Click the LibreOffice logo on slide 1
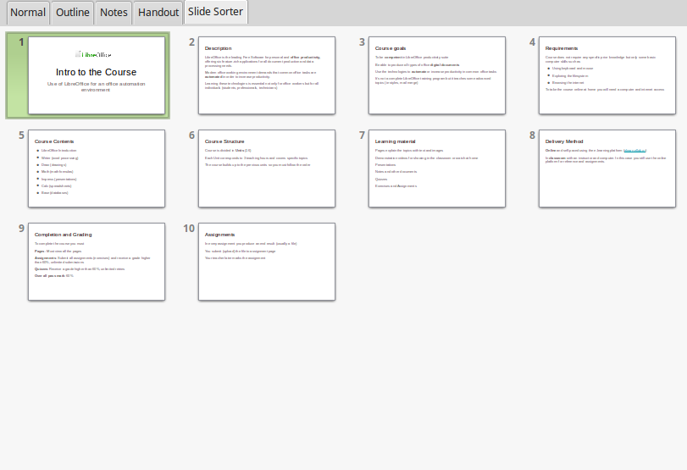Screen dimensions: 687x470 point(96,53)
